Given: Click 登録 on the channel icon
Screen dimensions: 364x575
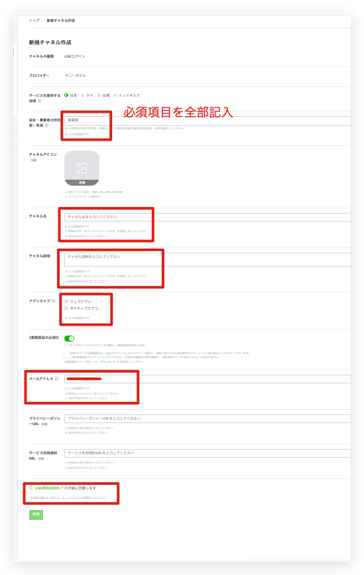Looking at the screenshot, I should [82, 182].
